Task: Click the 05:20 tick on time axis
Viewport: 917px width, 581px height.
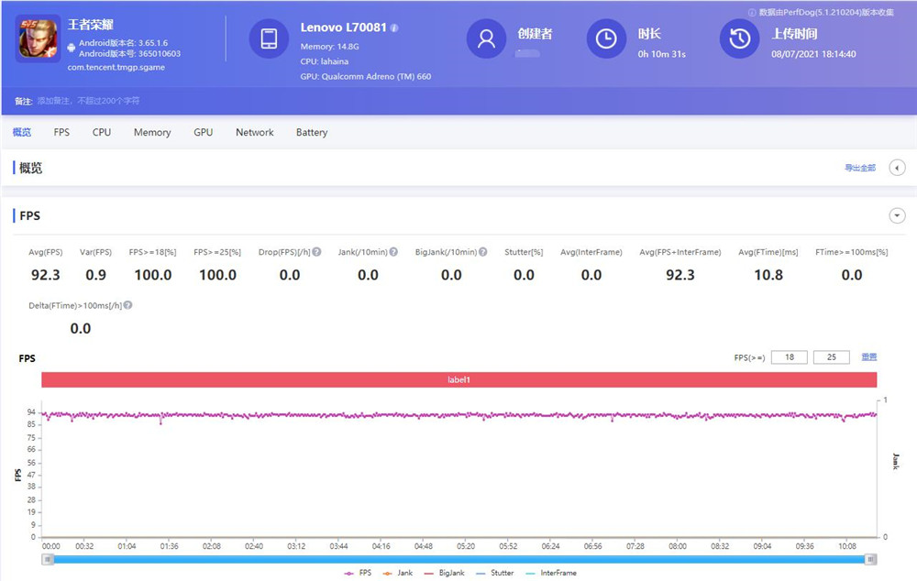Action: pyautogui.click(x=466, y=546)
